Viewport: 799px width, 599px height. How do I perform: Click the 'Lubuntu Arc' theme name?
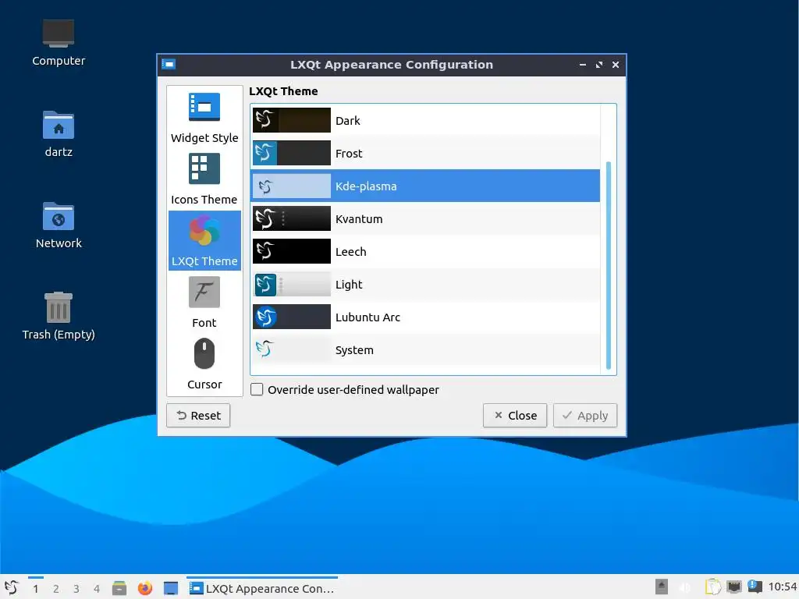pyautogui.click(x=368, y=317)
